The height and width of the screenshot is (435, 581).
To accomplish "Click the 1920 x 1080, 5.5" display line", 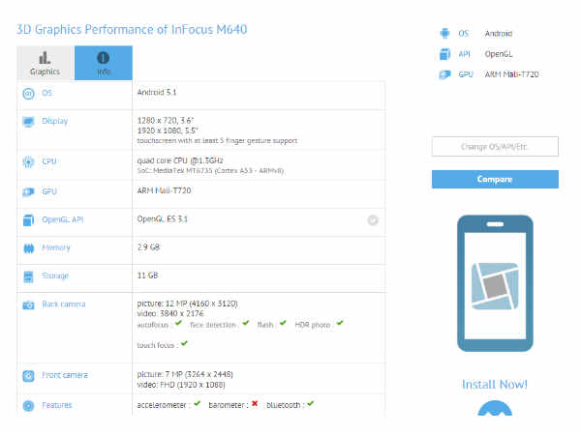I will pyautogui.click(x=168, y=130).
